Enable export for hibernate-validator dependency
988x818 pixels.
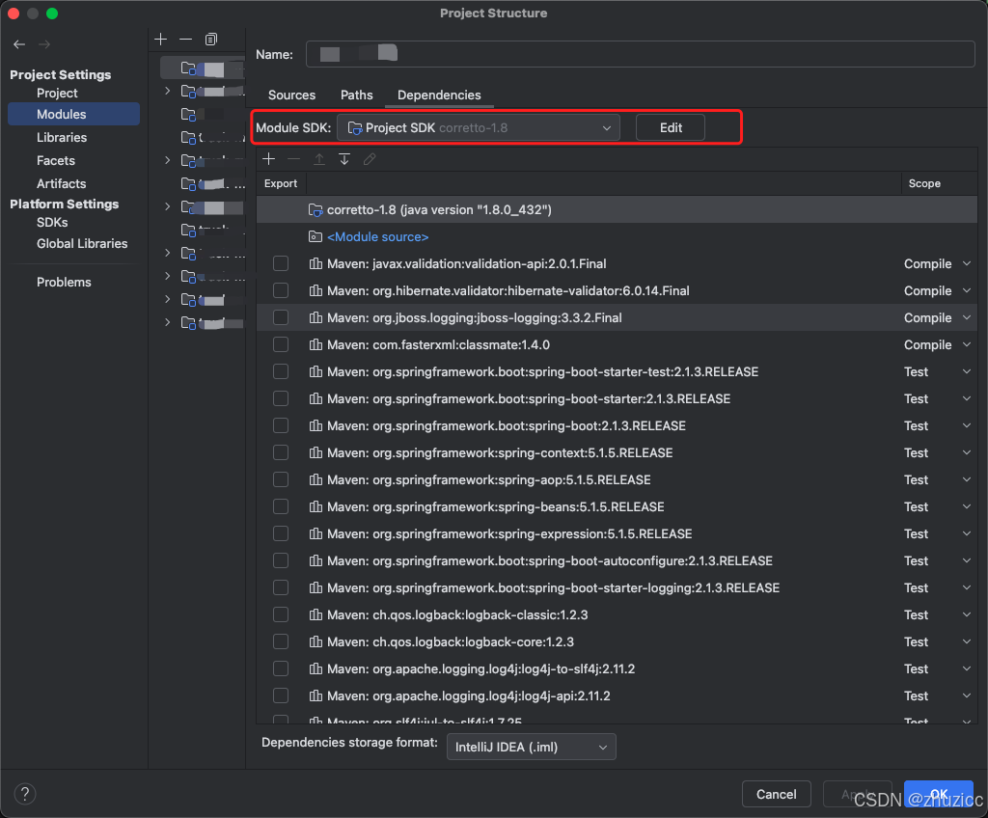(281, 290)
